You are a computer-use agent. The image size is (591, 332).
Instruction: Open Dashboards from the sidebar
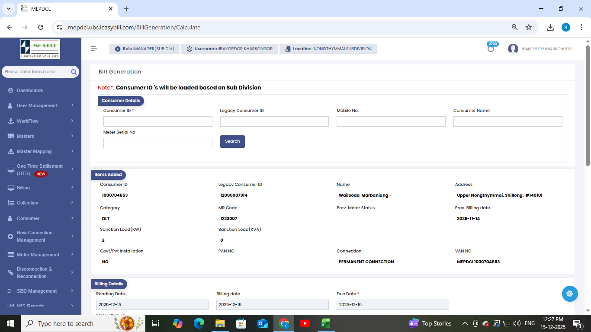pyautogui.click(x=30, y=90)
